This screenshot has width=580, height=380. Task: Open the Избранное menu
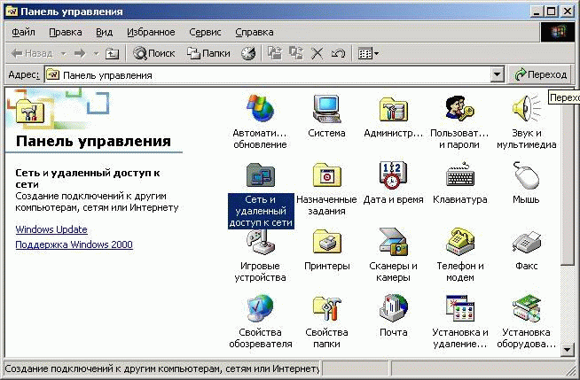coord(150,32)
